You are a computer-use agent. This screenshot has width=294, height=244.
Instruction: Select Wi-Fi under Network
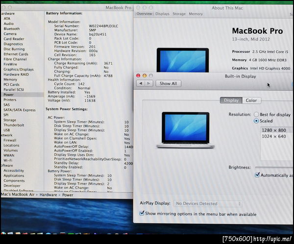pos(8,160)
